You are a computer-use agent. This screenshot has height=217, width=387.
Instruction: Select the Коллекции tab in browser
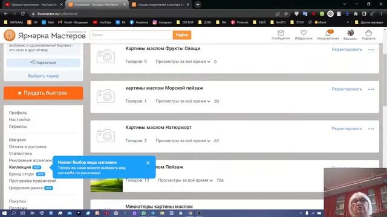tap(97, 4)
